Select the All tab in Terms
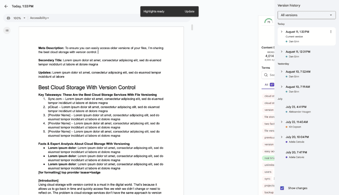The height and width of the screenshot is (195, 339). (266, 85)
